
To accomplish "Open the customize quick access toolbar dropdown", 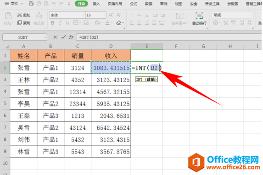I will point(69,4).
